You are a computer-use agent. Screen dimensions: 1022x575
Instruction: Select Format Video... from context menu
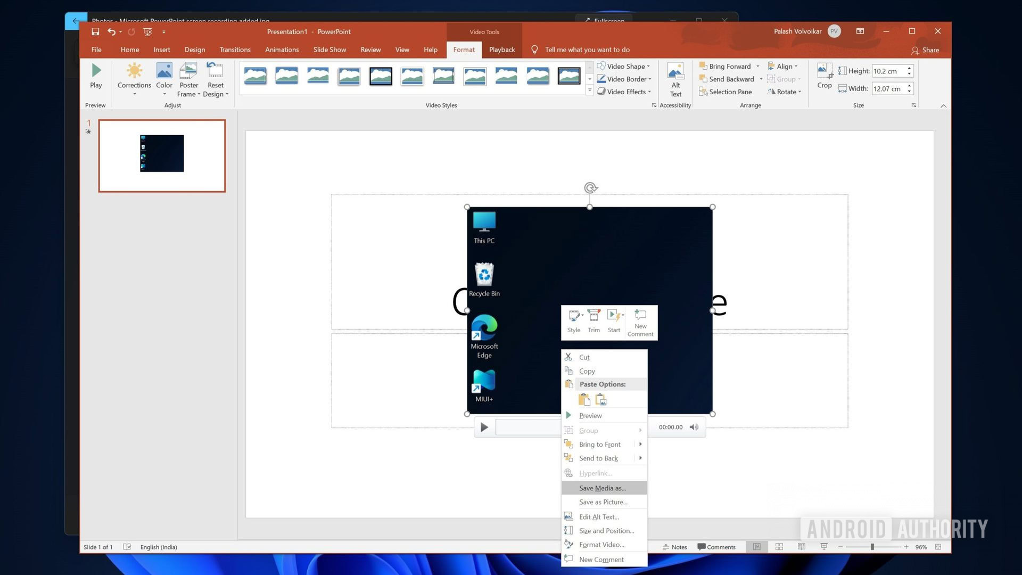click(601, 545)
